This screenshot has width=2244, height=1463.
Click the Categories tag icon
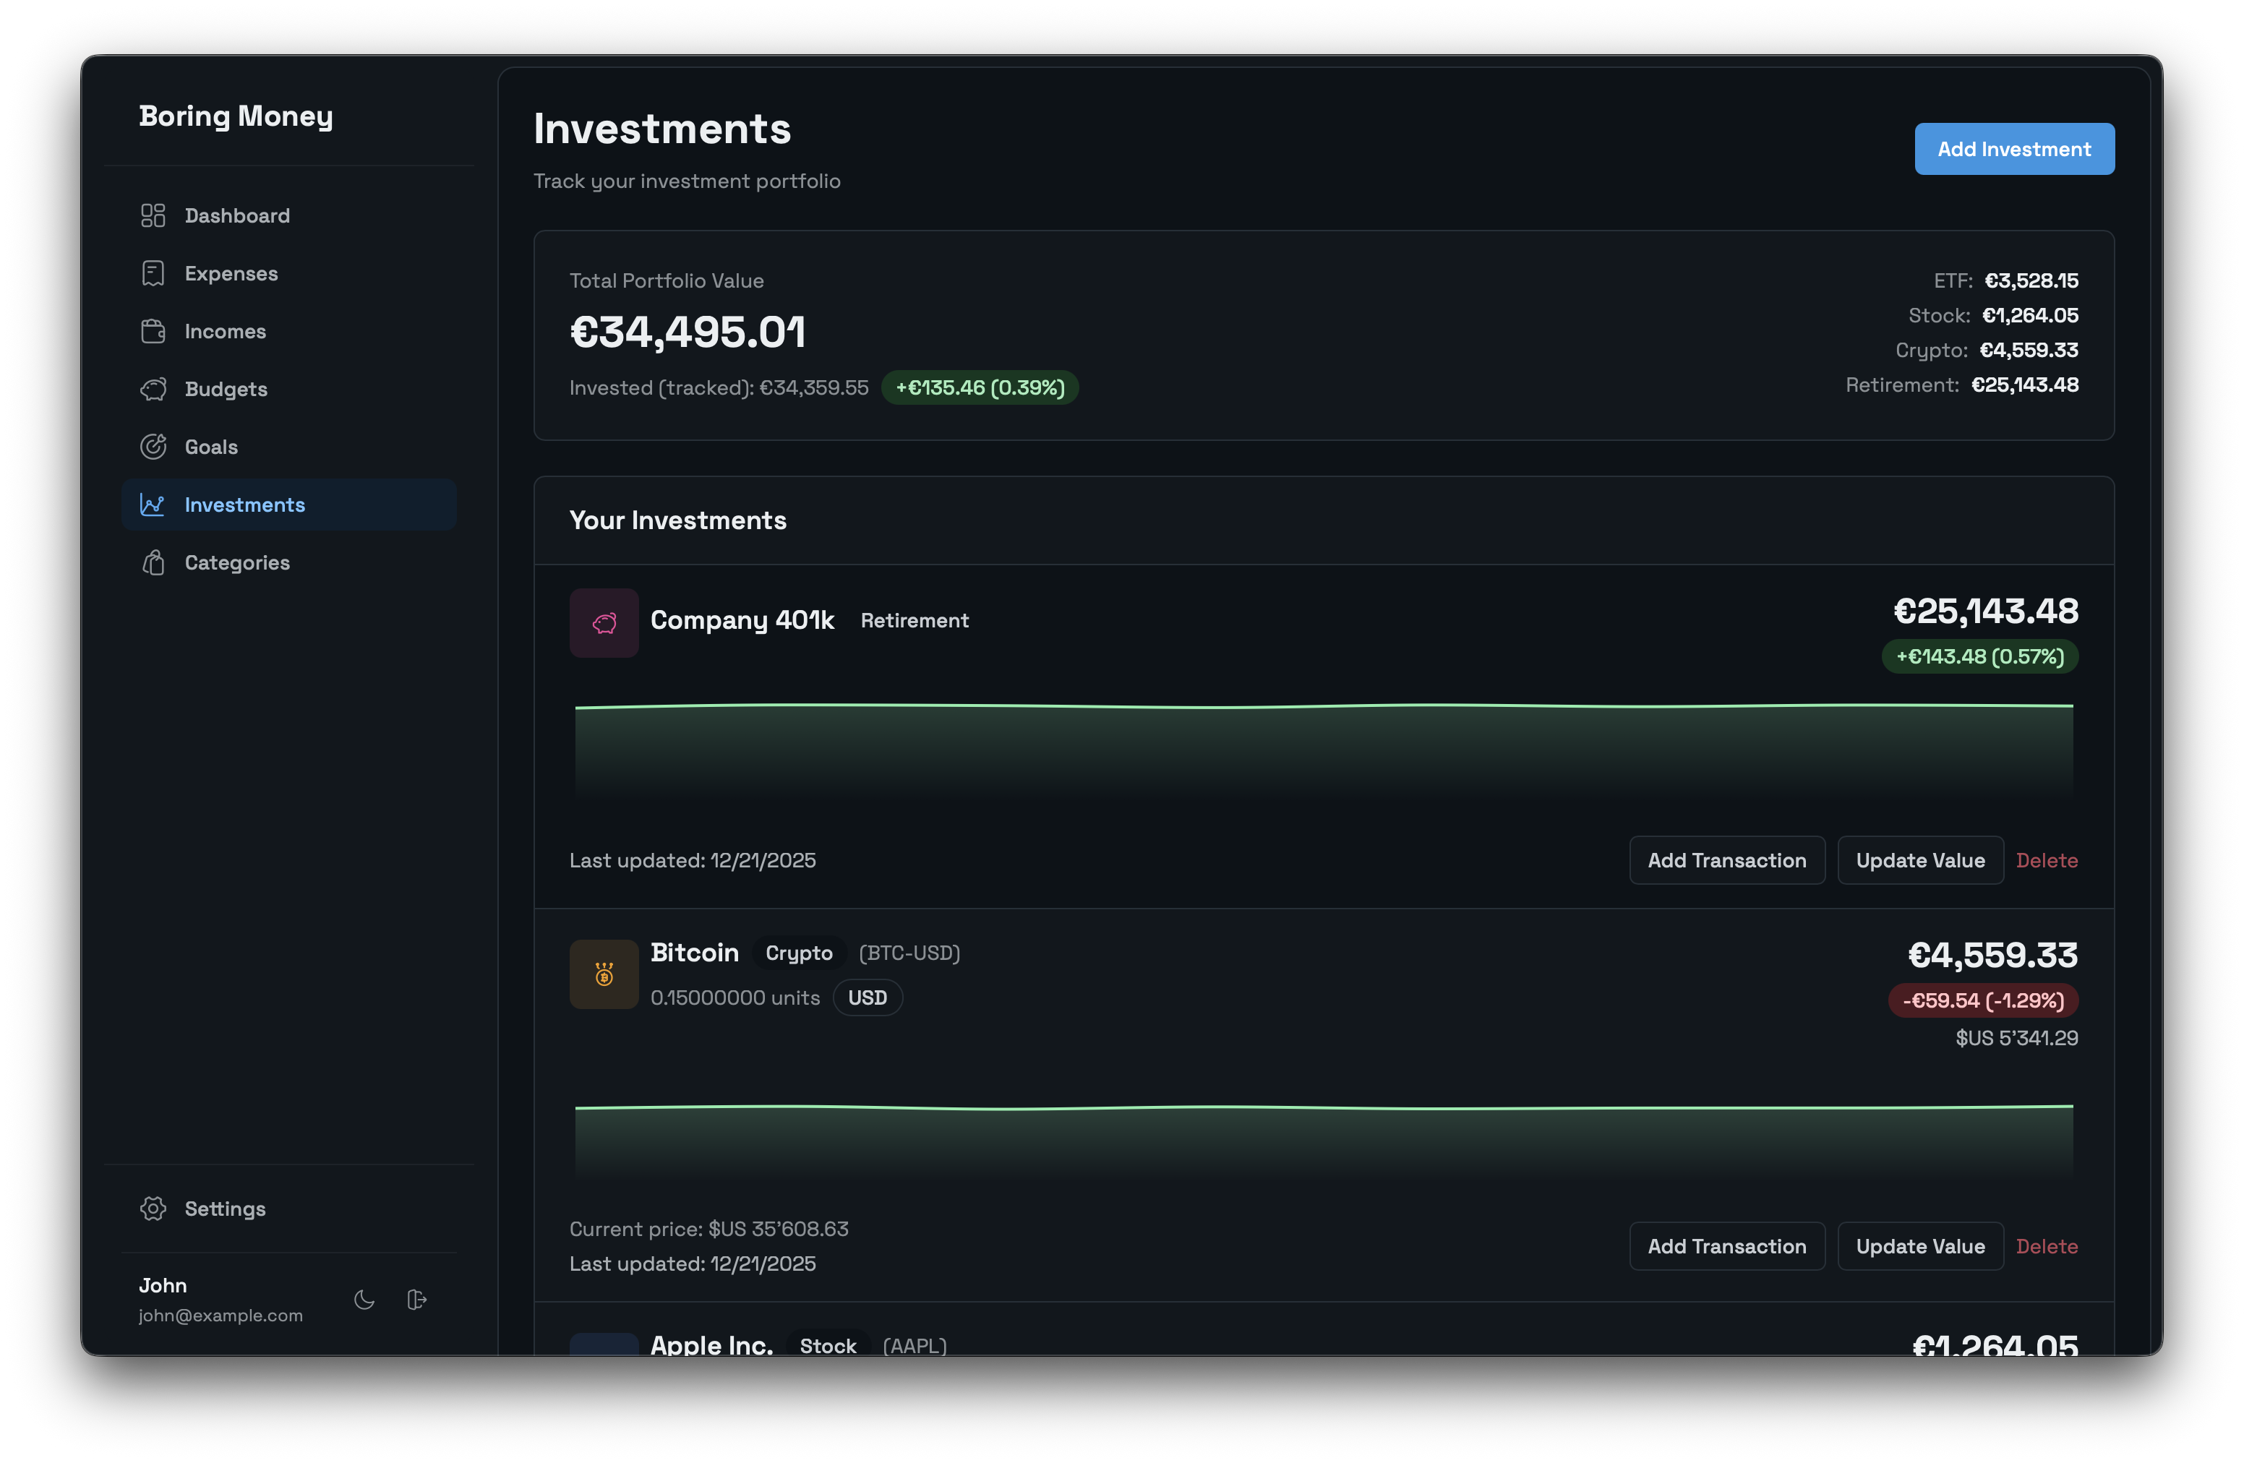[153, 563]
